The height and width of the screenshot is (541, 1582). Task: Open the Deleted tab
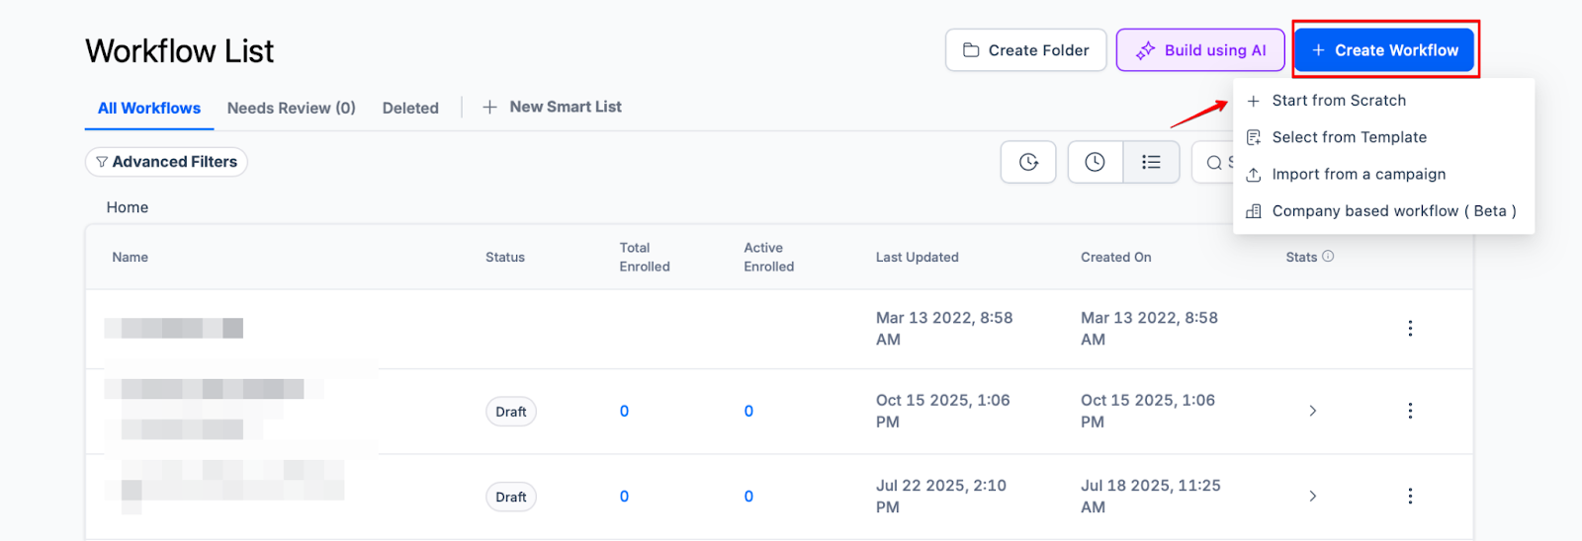(x=410, y=108)
